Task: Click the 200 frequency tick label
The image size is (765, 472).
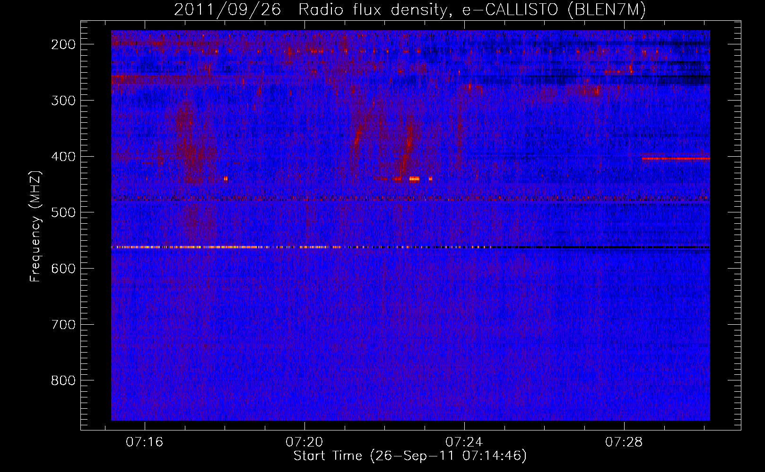Action: click(x=63, y=44)
